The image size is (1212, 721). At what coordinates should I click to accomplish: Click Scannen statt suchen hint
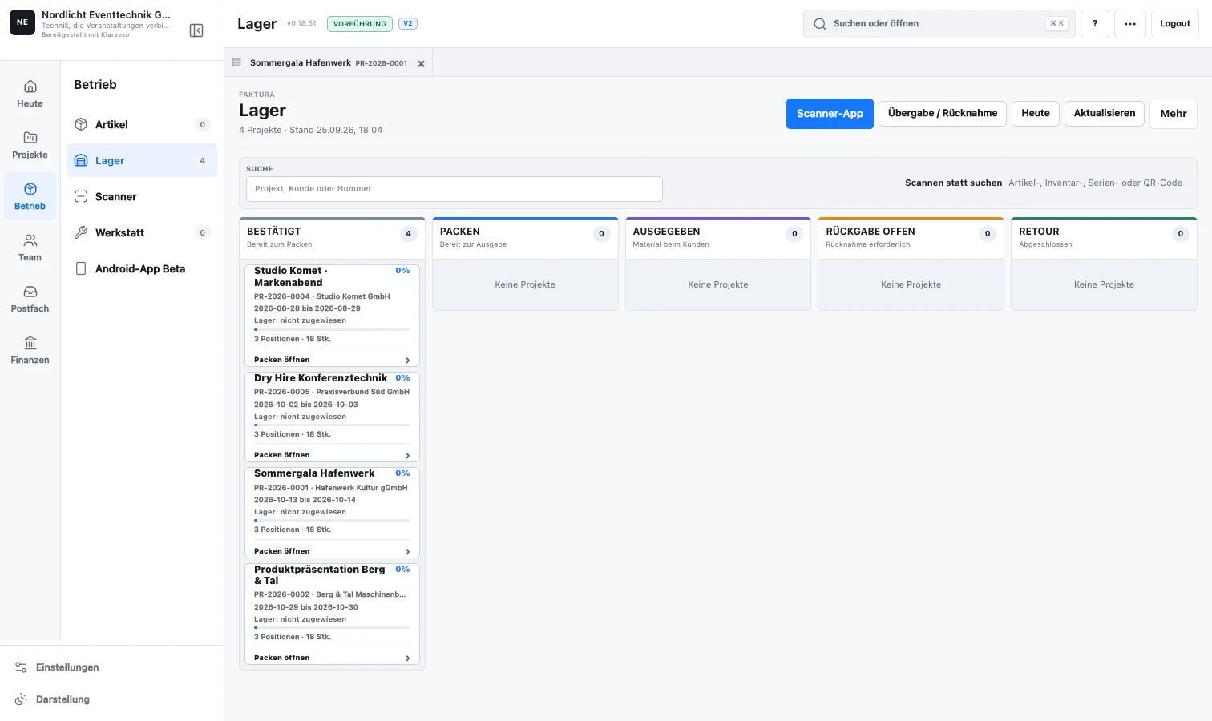click(953, 183)
